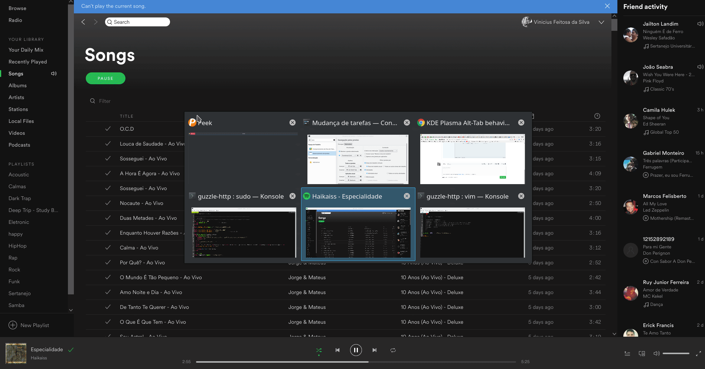The image size is (705, 369).
Task: Toggle the saved checkmark on O.C.D
Action: point(108,129)
